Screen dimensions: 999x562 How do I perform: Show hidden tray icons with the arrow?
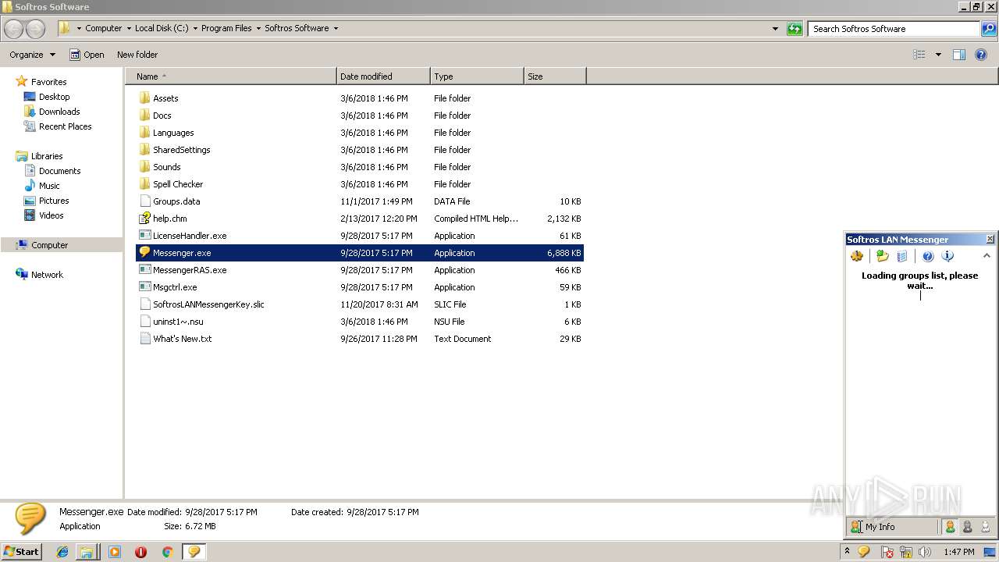847,552
